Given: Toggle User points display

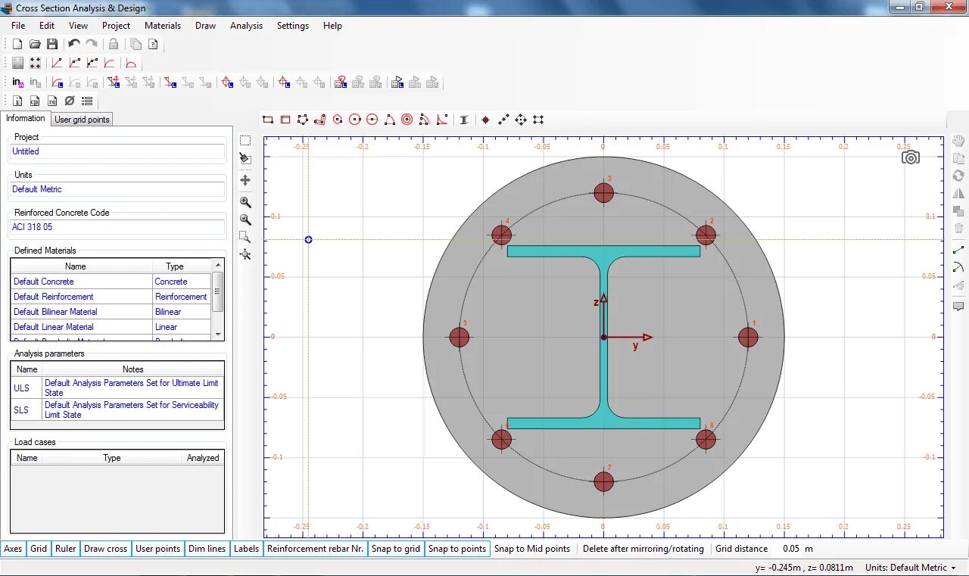Looking at the screenshot, I should 157,549.
